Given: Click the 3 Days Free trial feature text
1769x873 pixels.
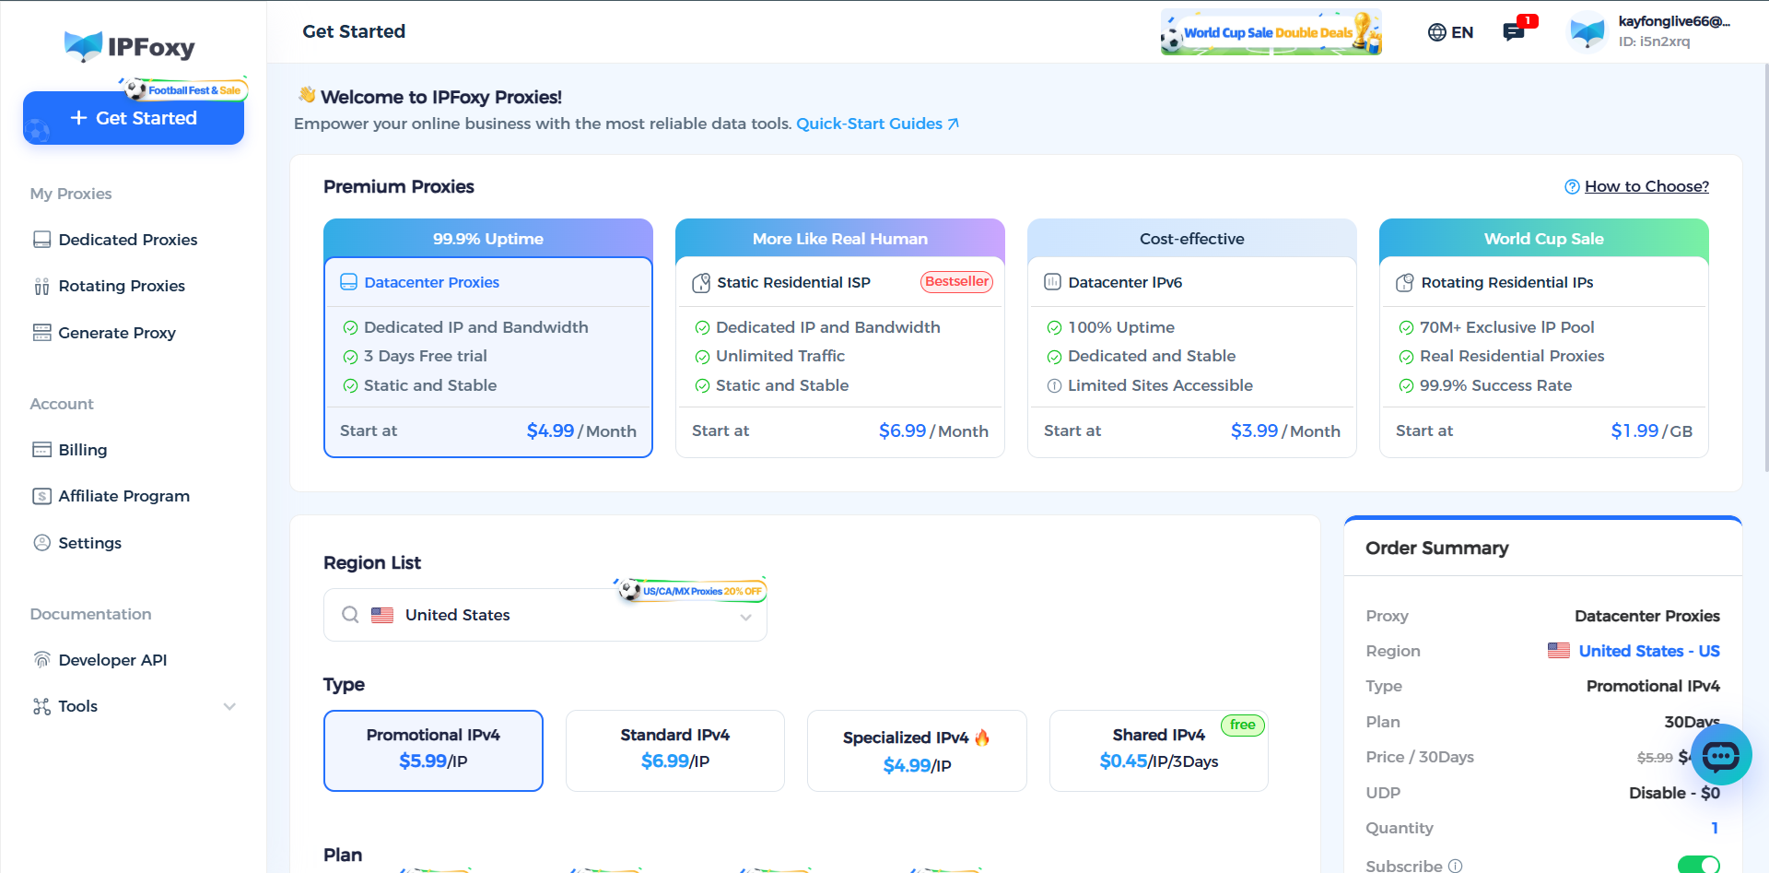Looking at the screenshot, I should 425,356.
